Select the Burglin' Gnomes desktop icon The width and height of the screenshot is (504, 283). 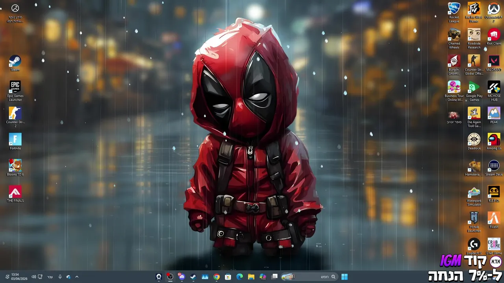click(454, 65)
